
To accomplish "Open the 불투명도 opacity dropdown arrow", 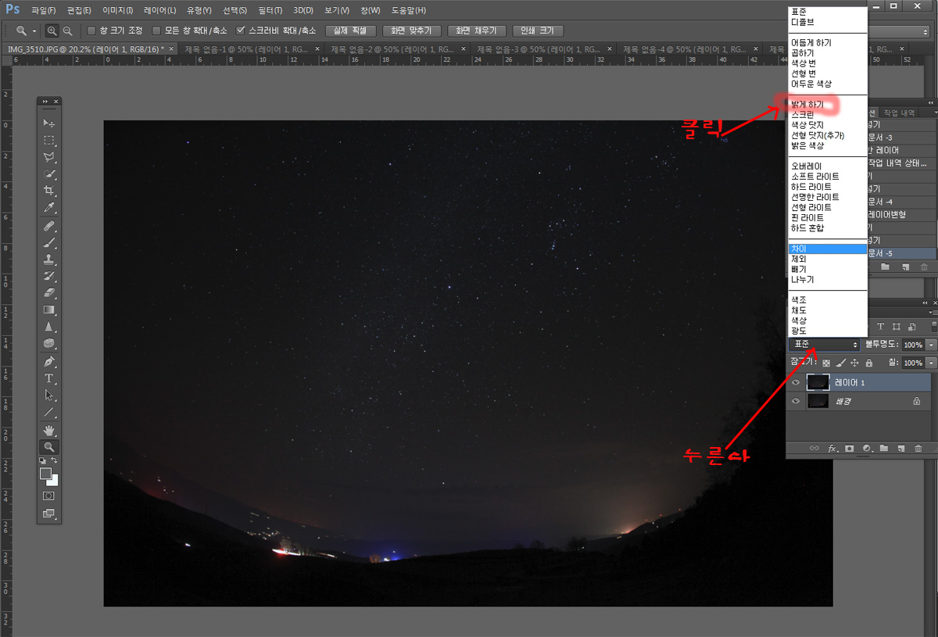I will click(931, 345).
